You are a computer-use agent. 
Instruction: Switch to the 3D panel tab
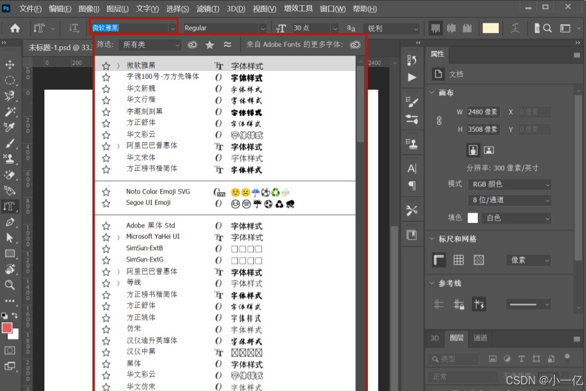[x=435, y=338]
